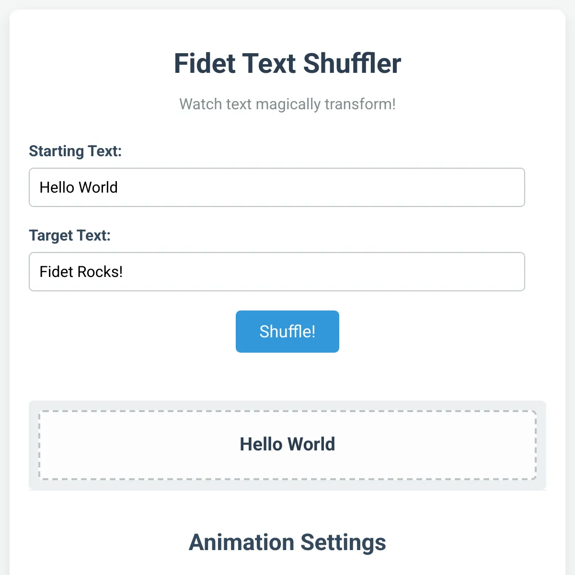Click the Fidet Text Shuffler heading
The height and width of the screenshot is (575, 575).
point(287,63)
